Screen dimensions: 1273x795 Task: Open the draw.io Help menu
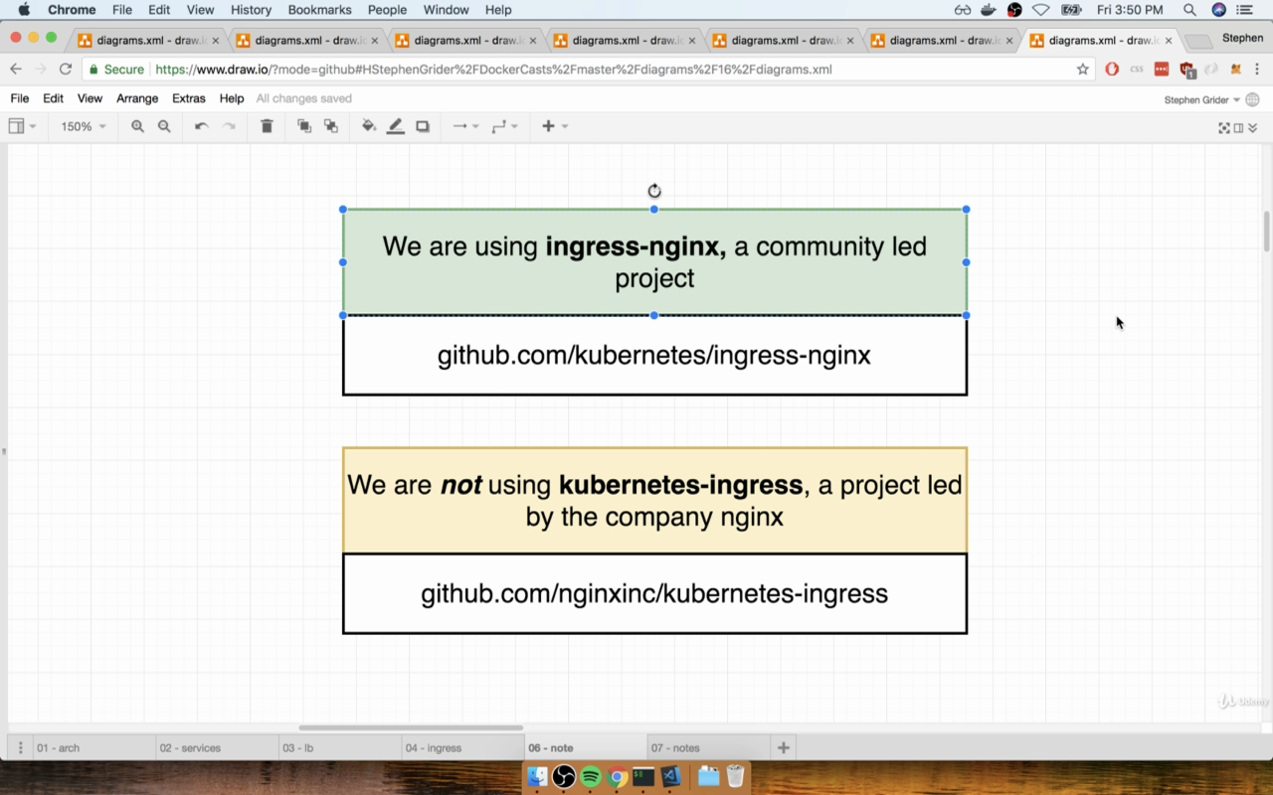[x=232, y=98]
